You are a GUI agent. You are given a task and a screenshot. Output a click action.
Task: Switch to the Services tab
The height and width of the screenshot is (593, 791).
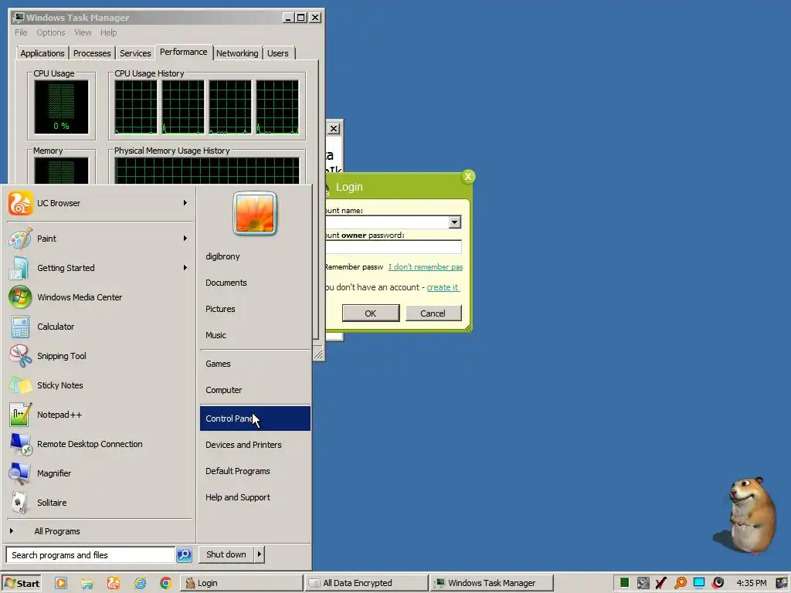point(135,53)
